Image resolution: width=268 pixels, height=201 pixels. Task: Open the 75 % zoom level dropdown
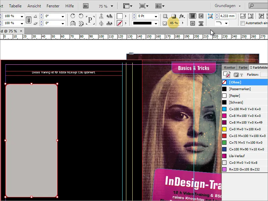[112, 6]
